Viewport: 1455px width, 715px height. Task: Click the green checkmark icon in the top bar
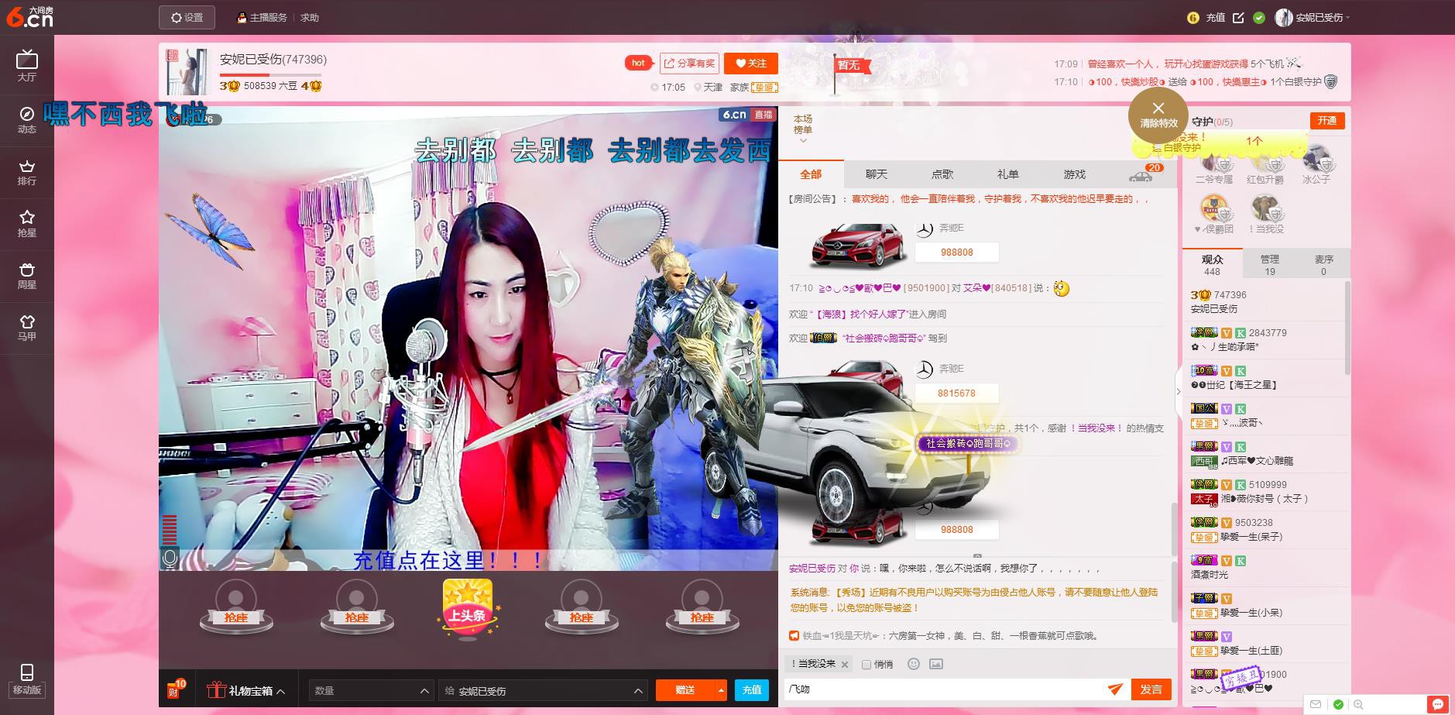coord(1259,17)
